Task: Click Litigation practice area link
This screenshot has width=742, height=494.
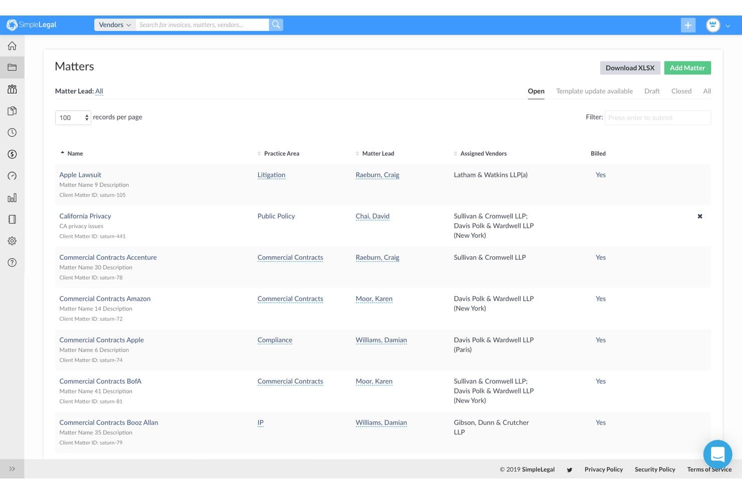Action: 271,175
